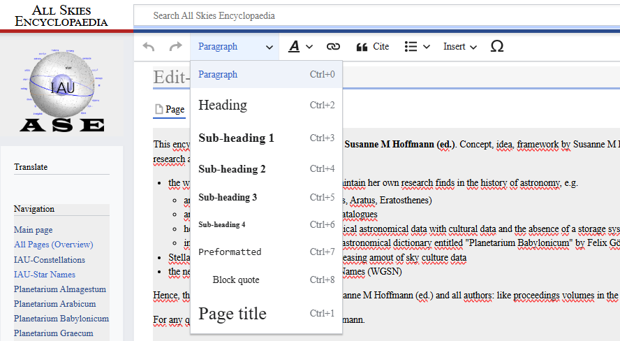Click the Cite button
The image size is (620, 341).
tap(373, 47)
